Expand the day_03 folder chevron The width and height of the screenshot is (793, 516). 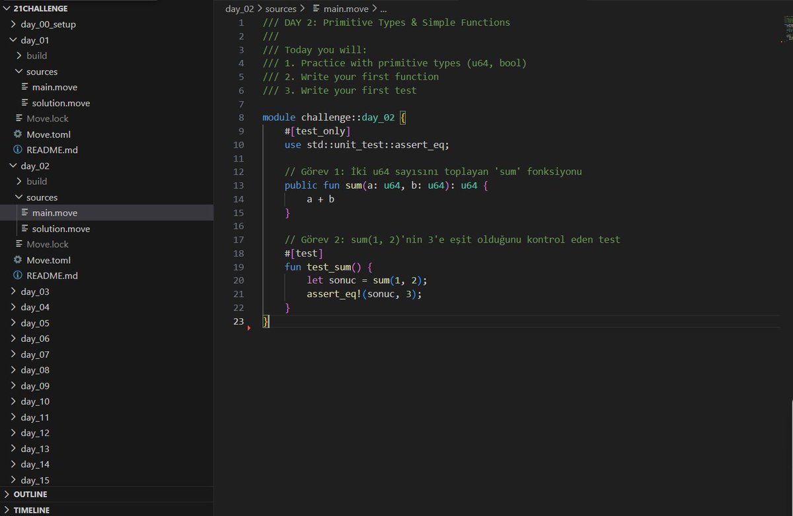point(14,292)
